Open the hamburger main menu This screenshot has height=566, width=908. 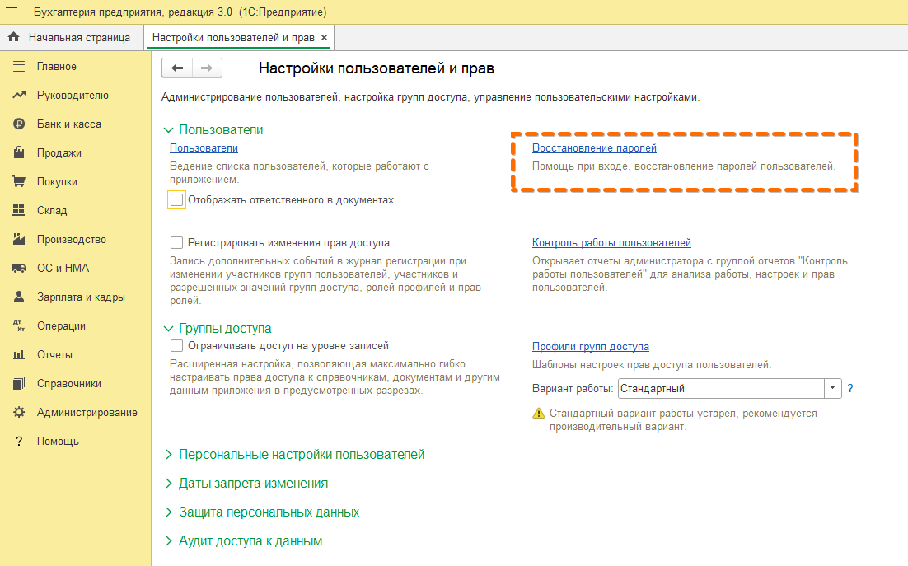tap(12, 12)
